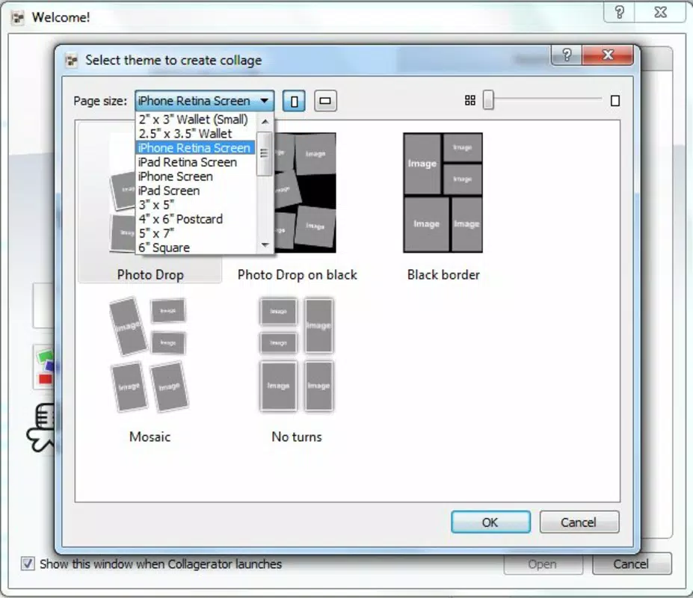Select iPad Screen page size
This screenshot has width=693, height=598.
tap(195, 191)
